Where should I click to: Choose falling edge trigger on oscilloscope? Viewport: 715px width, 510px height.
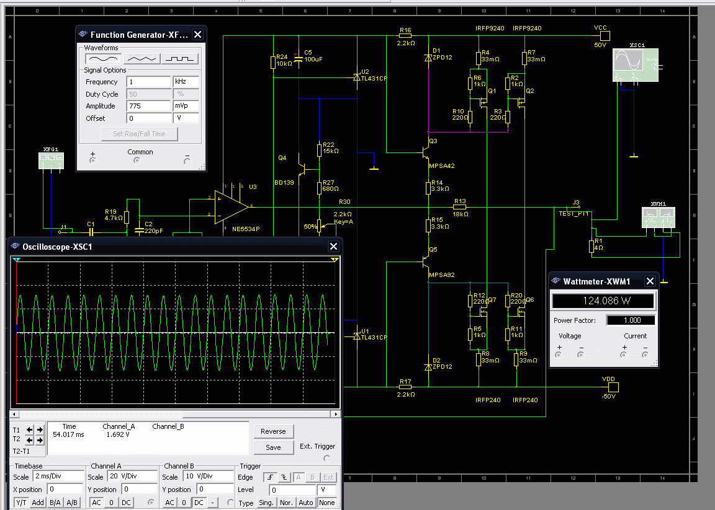point(284,477)
